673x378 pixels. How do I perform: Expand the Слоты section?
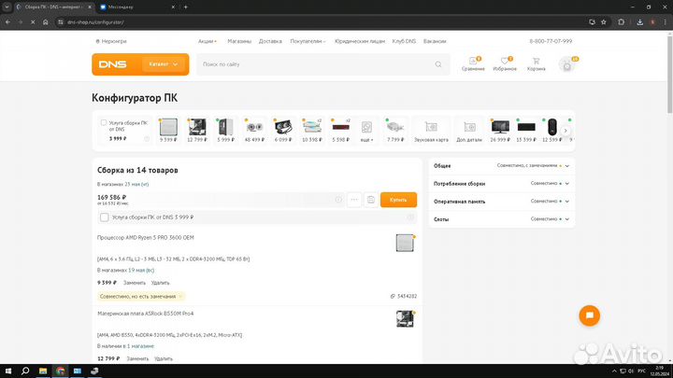pos(501,219)
